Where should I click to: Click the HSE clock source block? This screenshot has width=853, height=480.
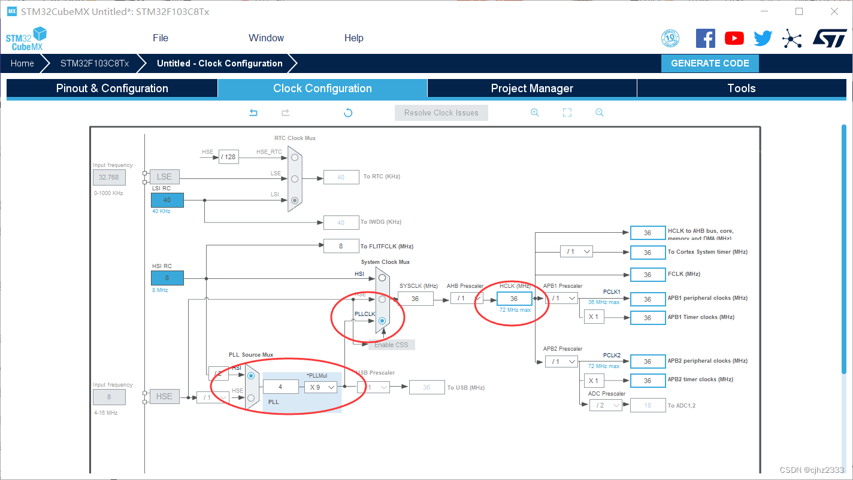coord(164,396)
